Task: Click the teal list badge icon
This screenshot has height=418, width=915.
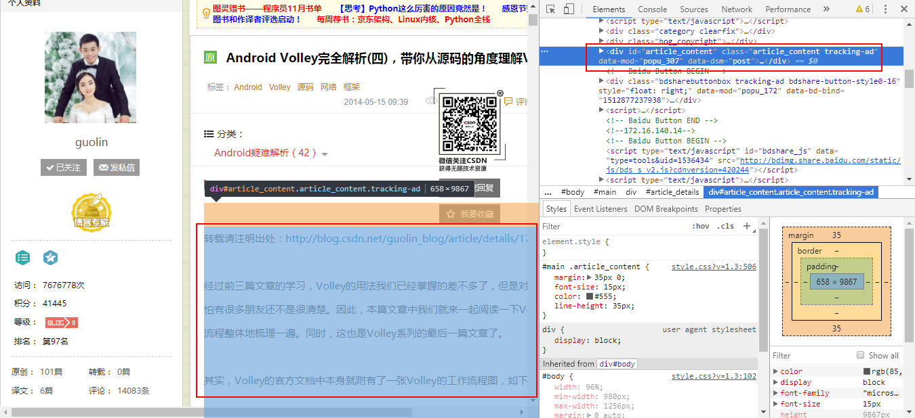Action: click(x=23, y=258)
